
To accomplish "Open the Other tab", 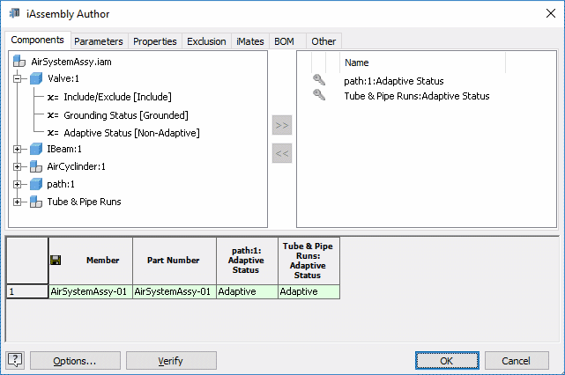I will click(323, 41).
